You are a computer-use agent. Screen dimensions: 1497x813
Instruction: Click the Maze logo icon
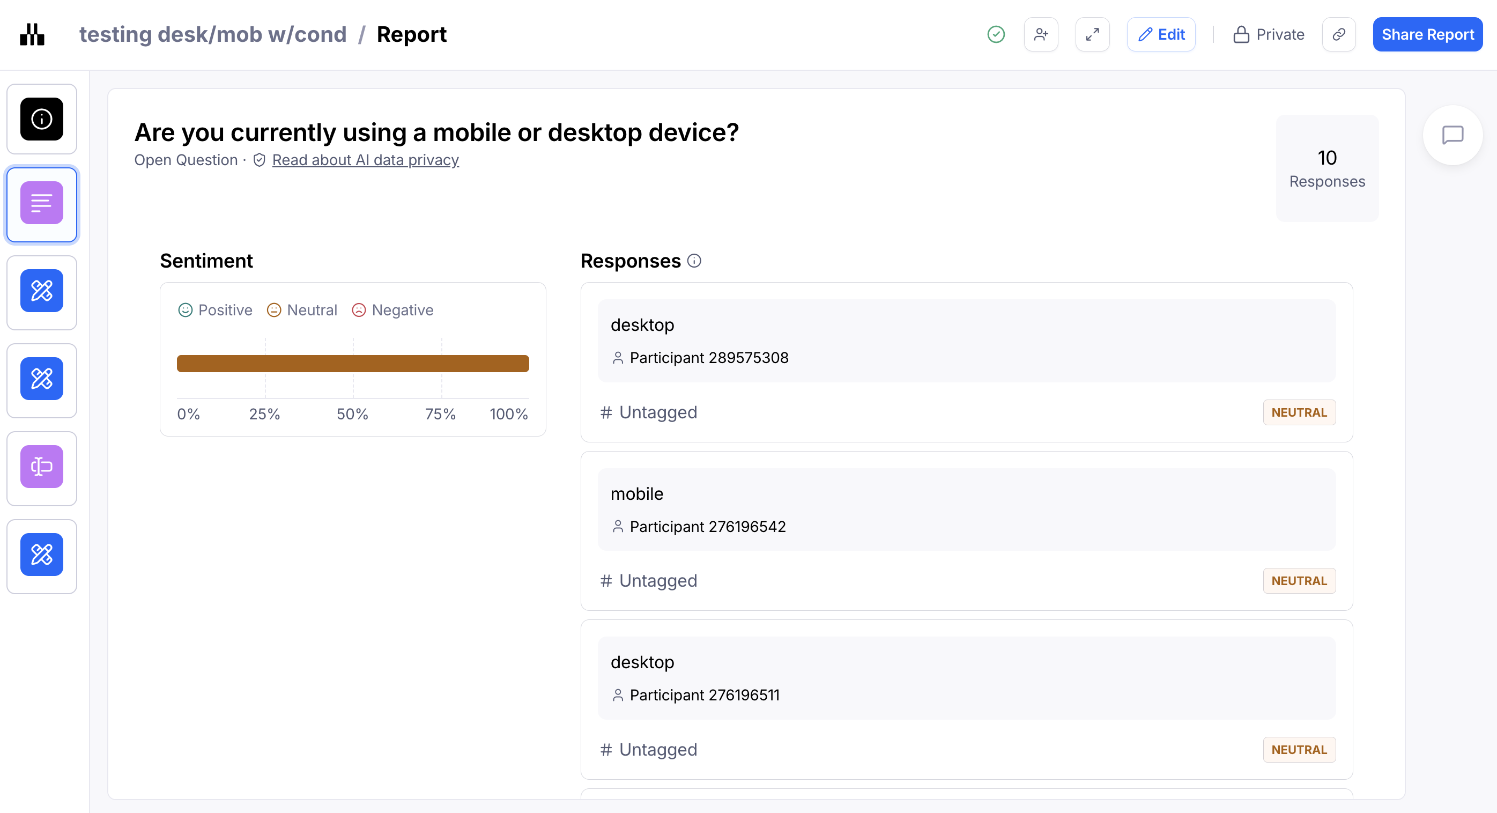click(x=32, y=35)
